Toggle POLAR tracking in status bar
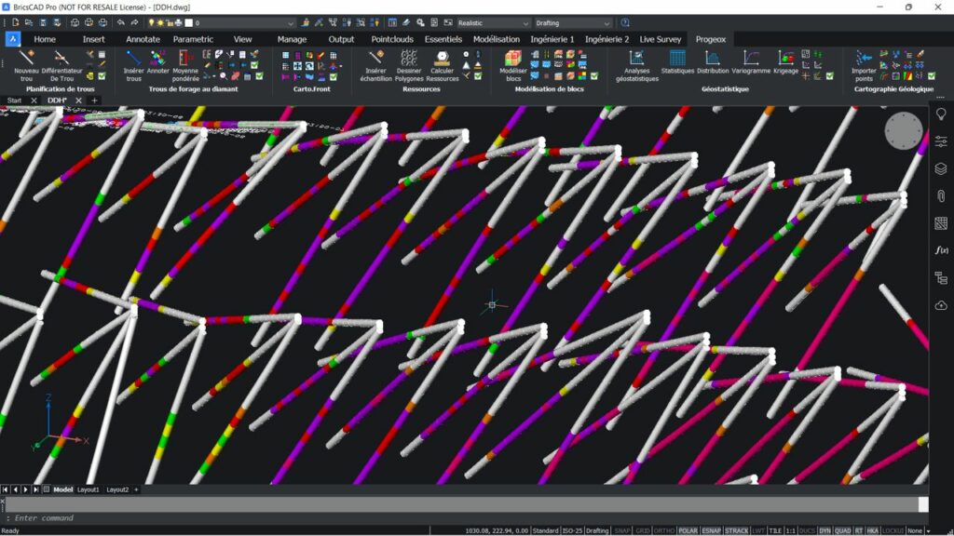This screenshot has height=536, width=954. [x=688, y=530]
